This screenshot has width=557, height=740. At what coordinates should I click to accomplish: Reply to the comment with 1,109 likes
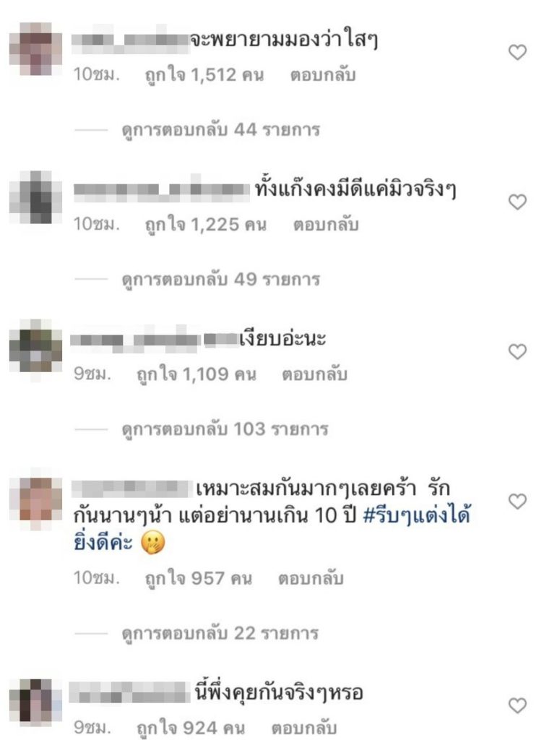click(314, 374)
